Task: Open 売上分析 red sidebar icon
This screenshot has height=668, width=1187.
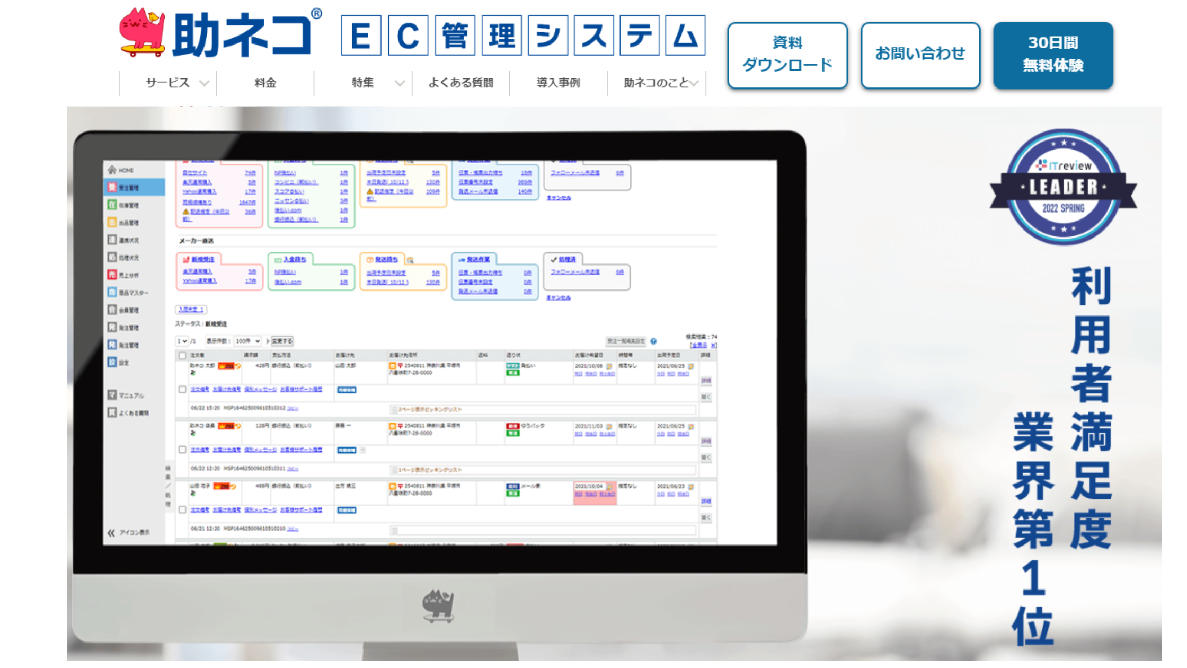Action: pos(112,275)
